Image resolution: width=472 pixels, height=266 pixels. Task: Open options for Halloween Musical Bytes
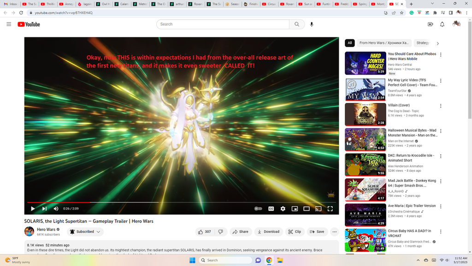point(441,131)
